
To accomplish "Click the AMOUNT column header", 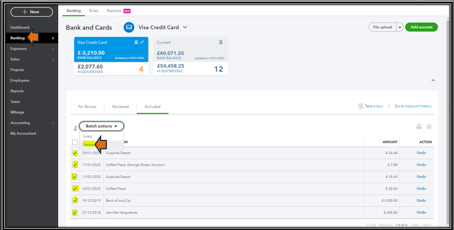I will click(x=390, y=142).
